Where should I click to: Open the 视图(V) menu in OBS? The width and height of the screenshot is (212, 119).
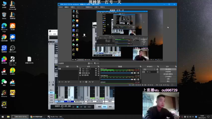coord(73,7)
